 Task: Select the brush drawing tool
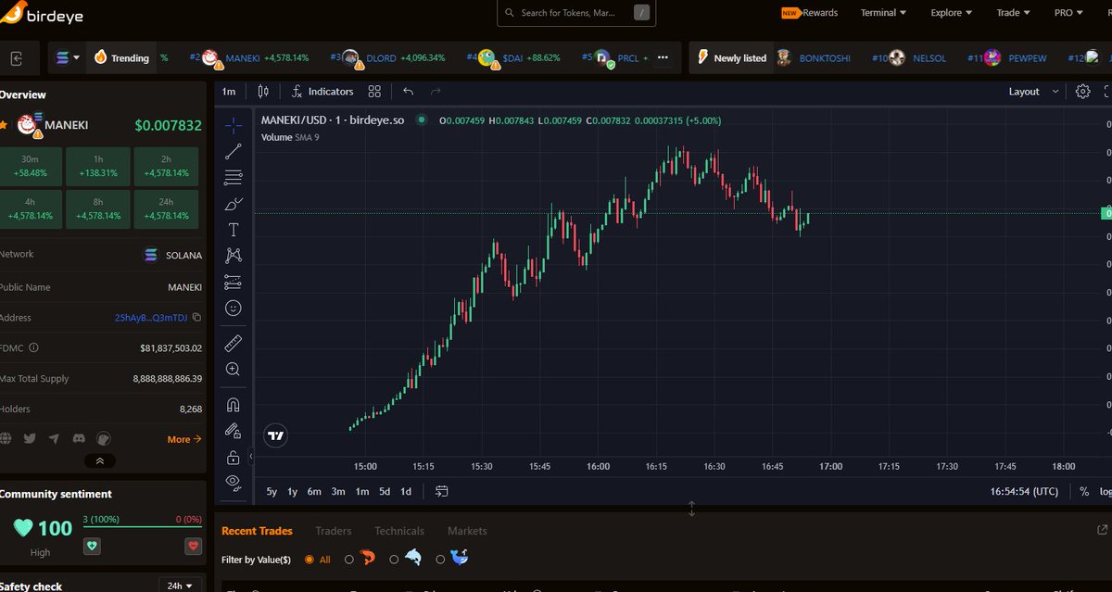coord(234,204)
